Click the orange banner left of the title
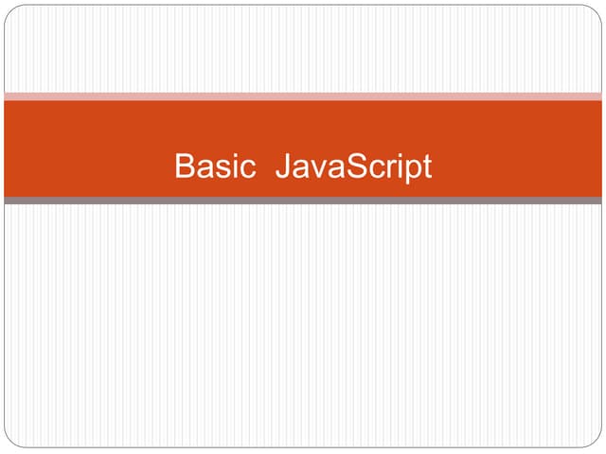The width and height of the screenshot is (606, 454). pyautogui.click(x=85, y=148)
